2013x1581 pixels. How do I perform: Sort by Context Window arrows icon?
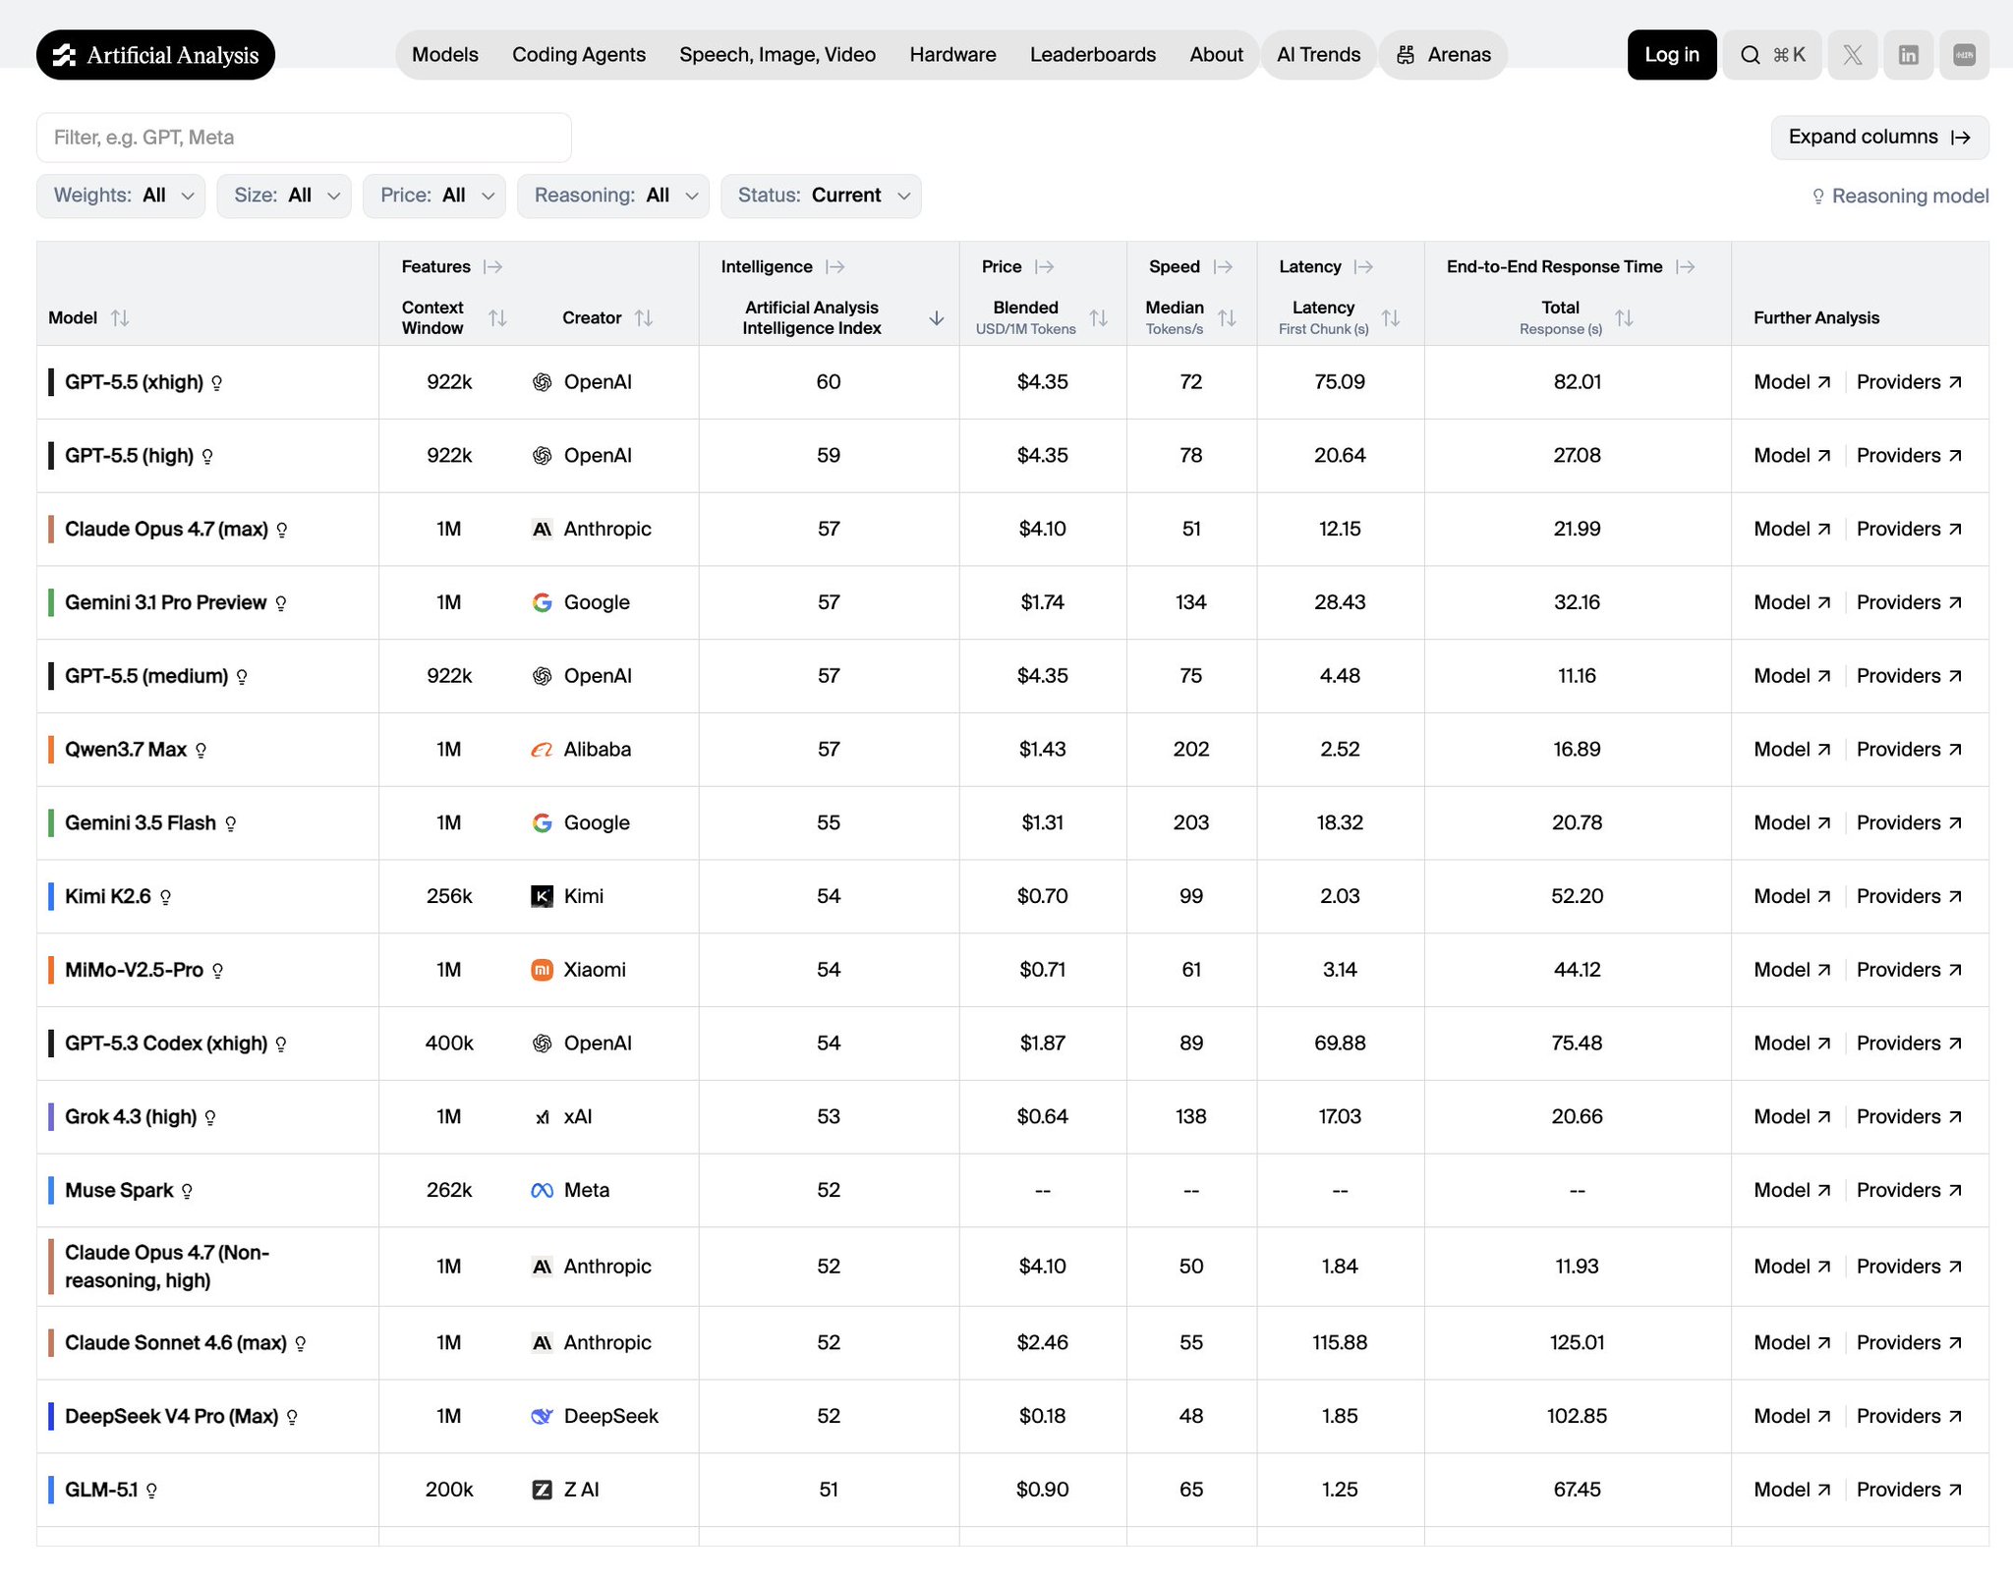click(497, 318)
